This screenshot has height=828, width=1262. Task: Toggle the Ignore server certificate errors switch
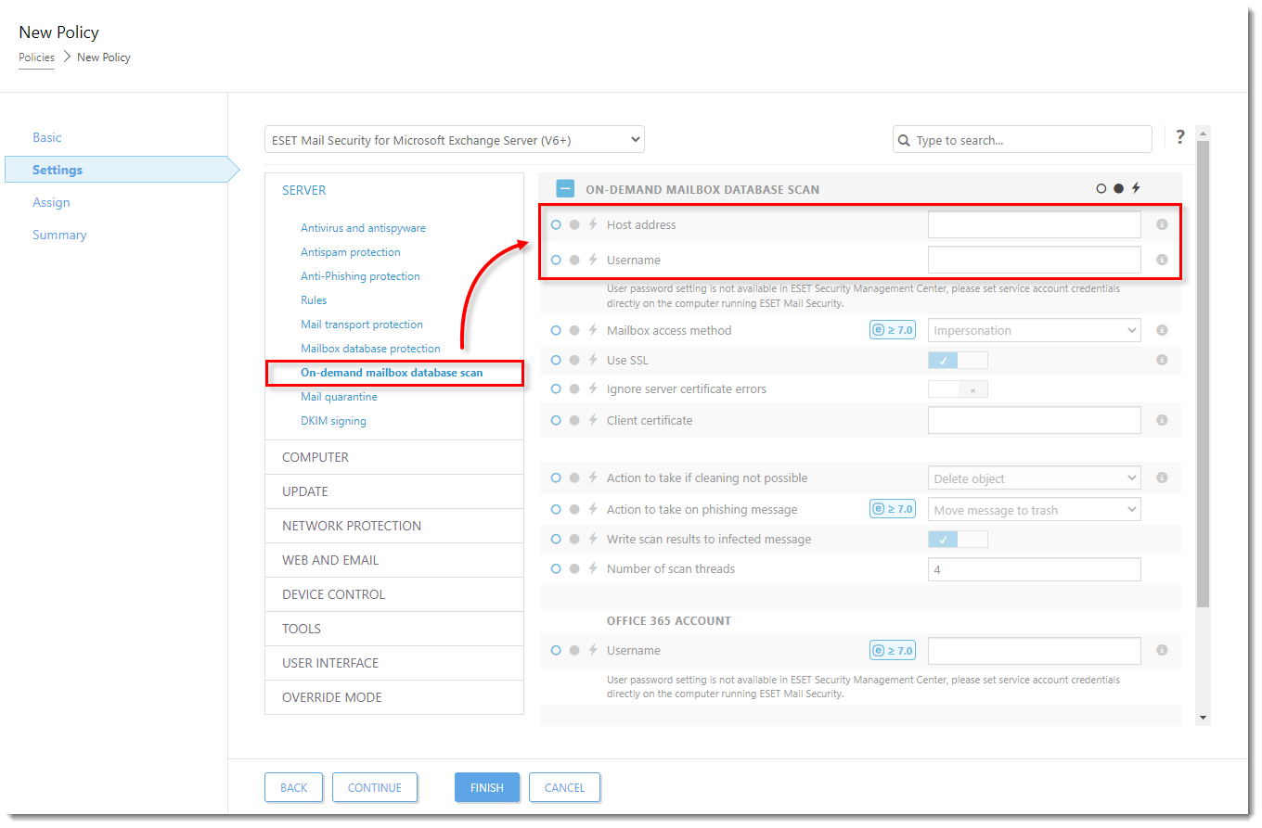pos(958,389)
